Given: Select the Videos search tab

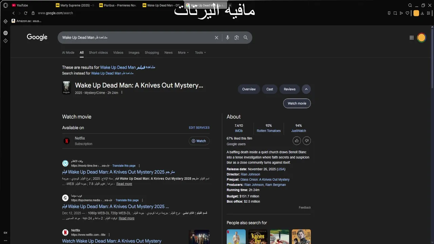Looking at the screenshot, I should coord(118,53).
